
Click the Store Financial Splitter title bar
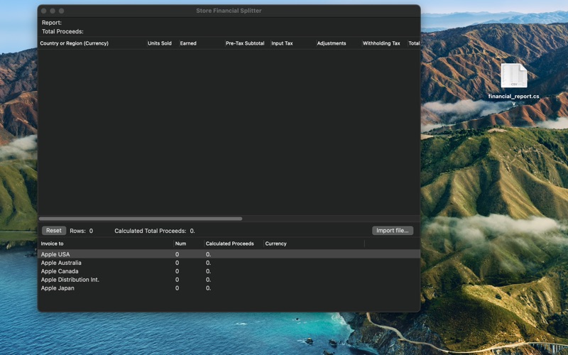click(229, 11)
